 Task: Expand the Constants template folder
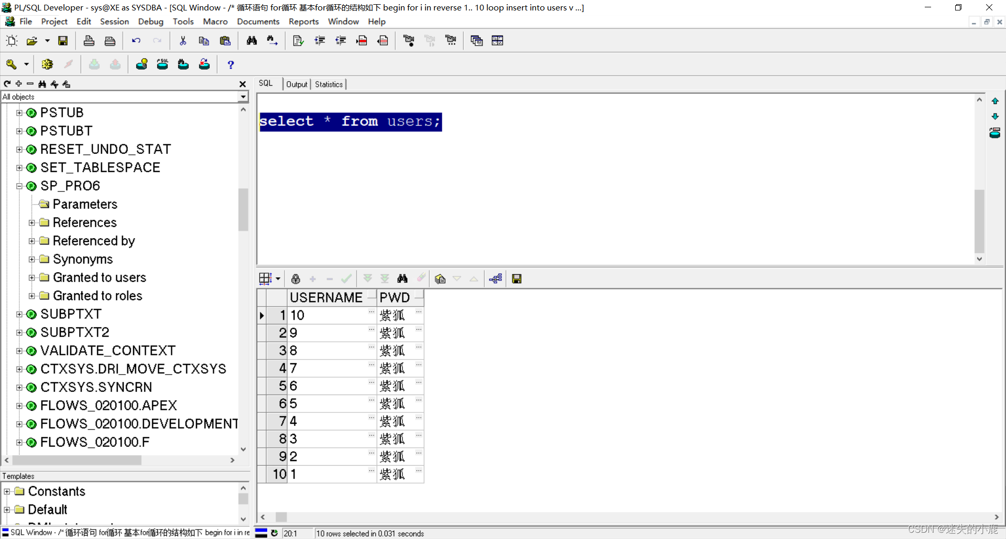point(7,491)
